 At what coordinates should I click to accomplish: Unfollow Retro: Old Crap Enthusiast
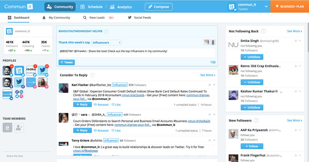point(252,82)
